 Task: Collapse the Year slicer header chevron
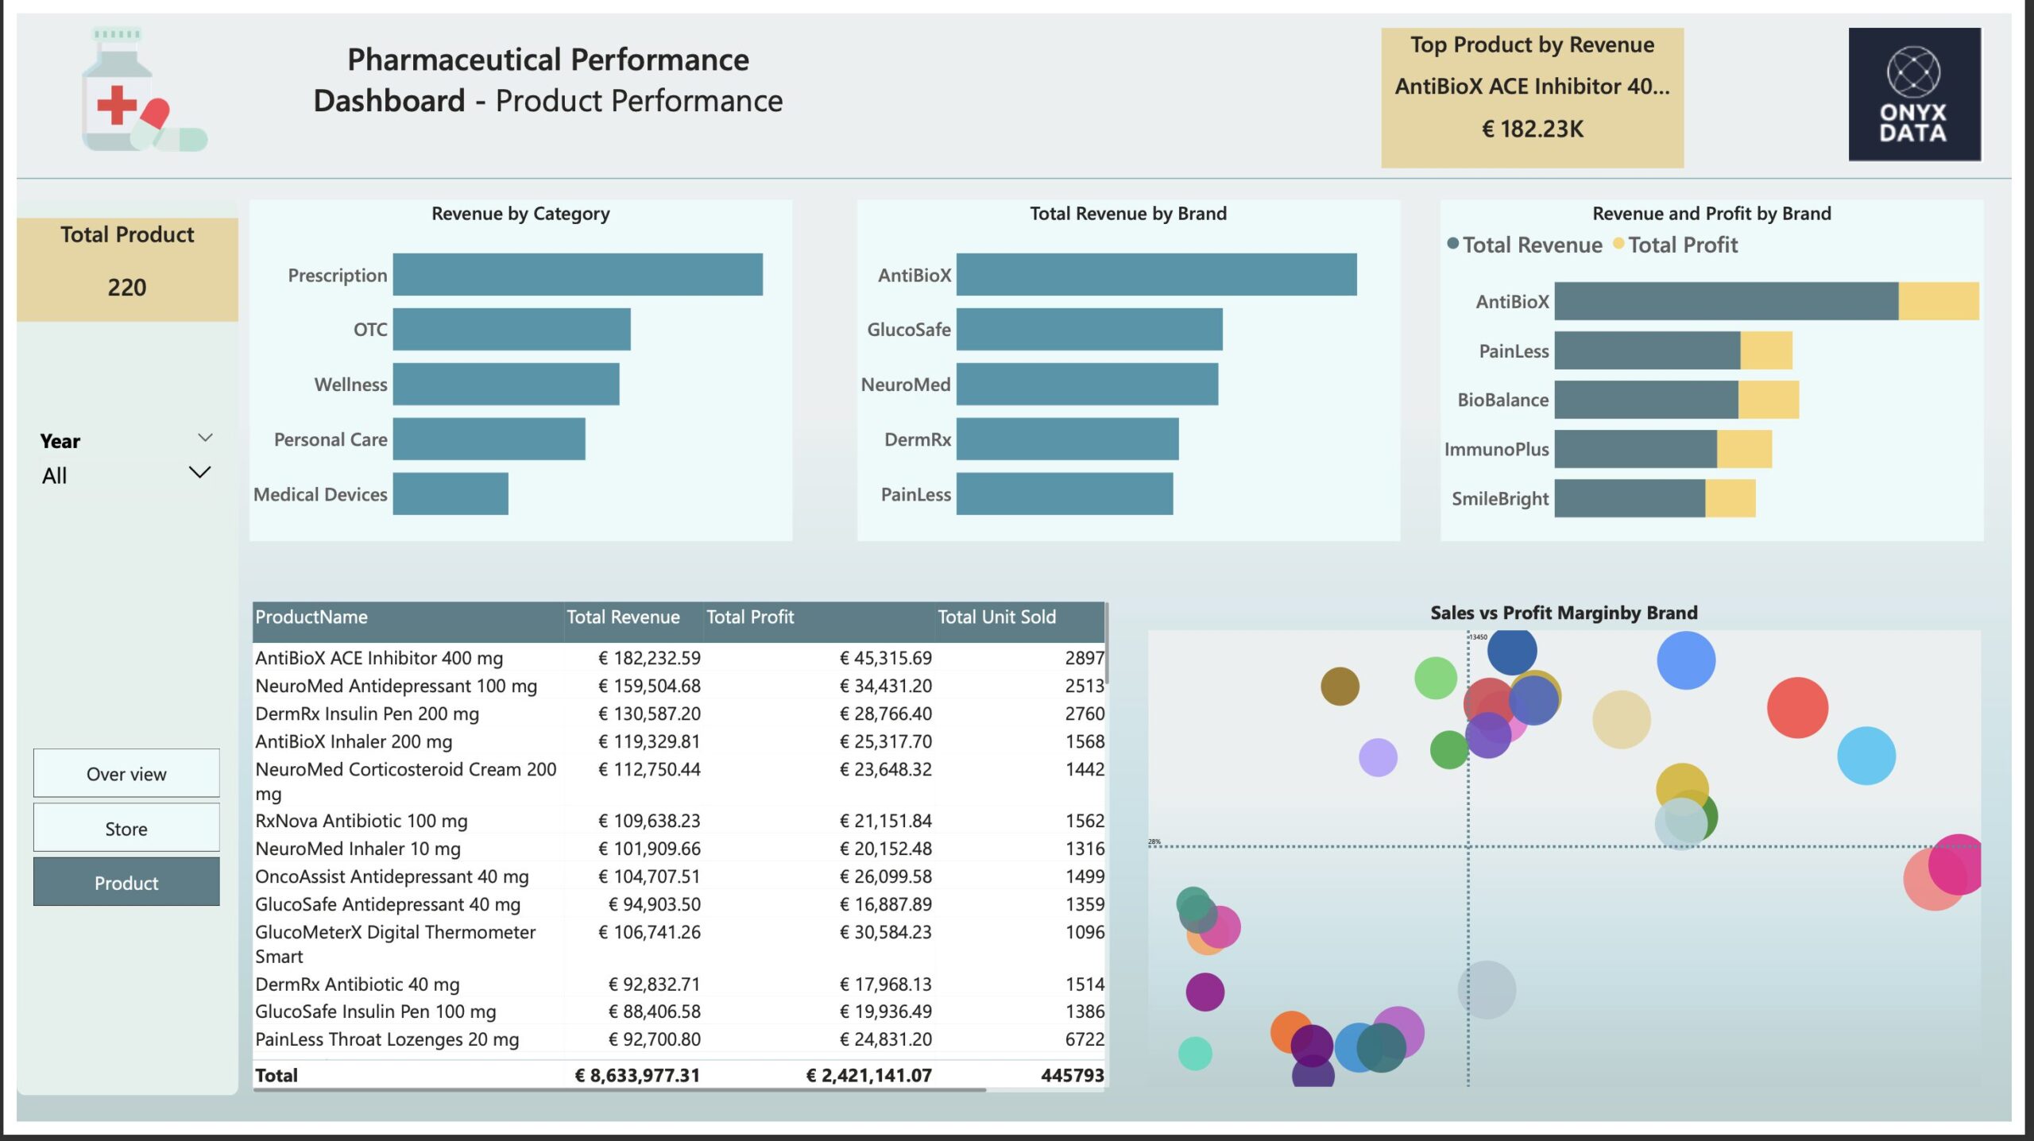coord(205,438)
